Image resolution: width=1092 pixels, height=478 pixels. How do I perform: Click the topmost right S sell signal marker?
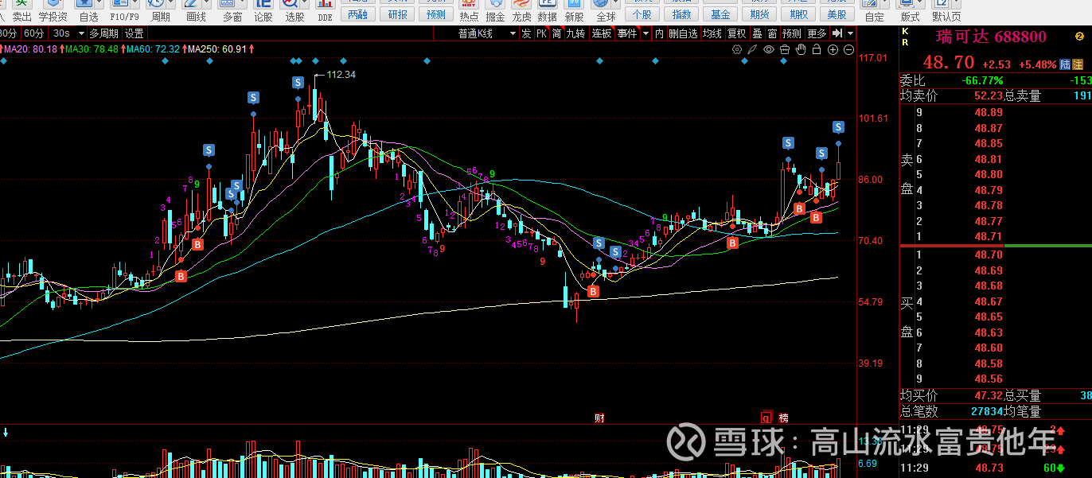[838, 127]
